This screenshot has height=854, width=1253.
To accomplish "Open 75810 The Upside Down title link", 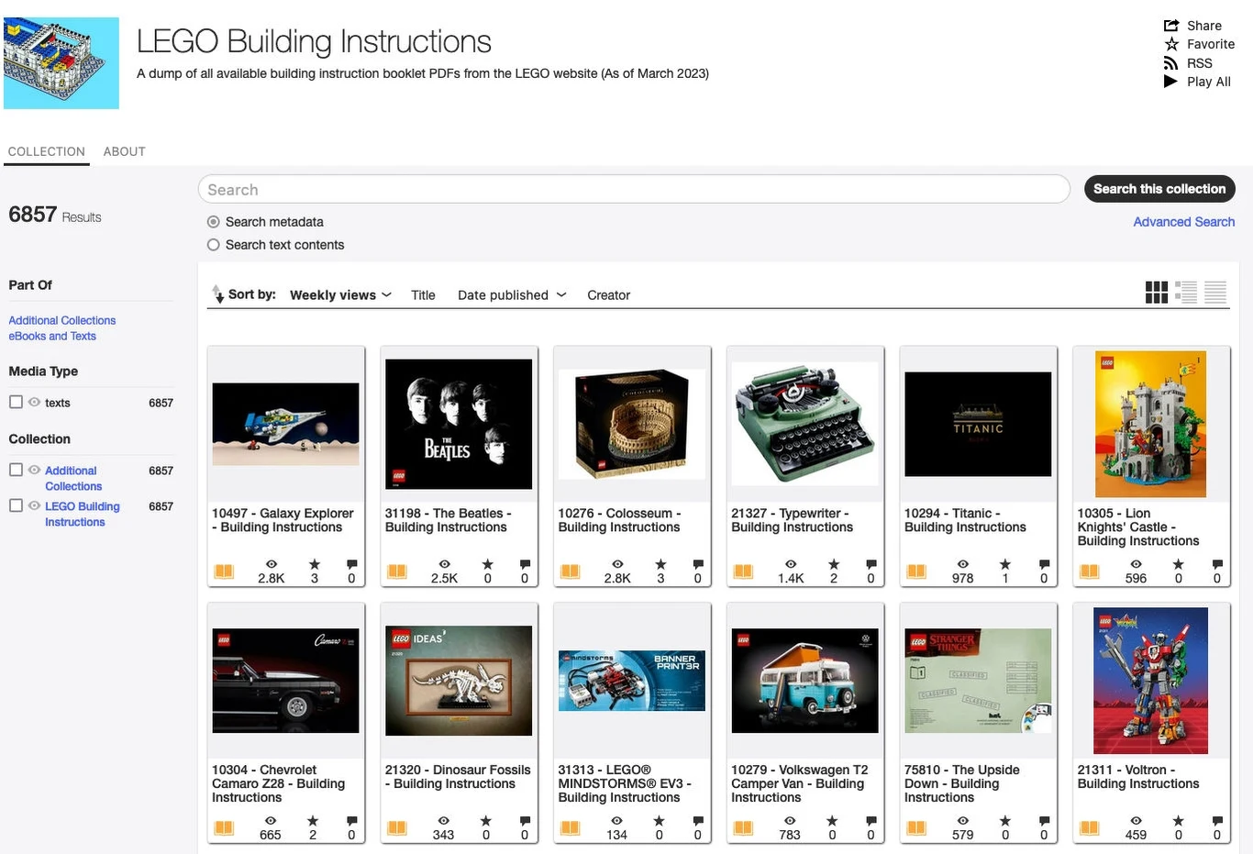I will click(962, 783).
